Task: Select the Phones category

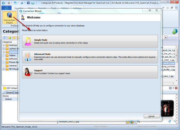Action: (13, 62)
